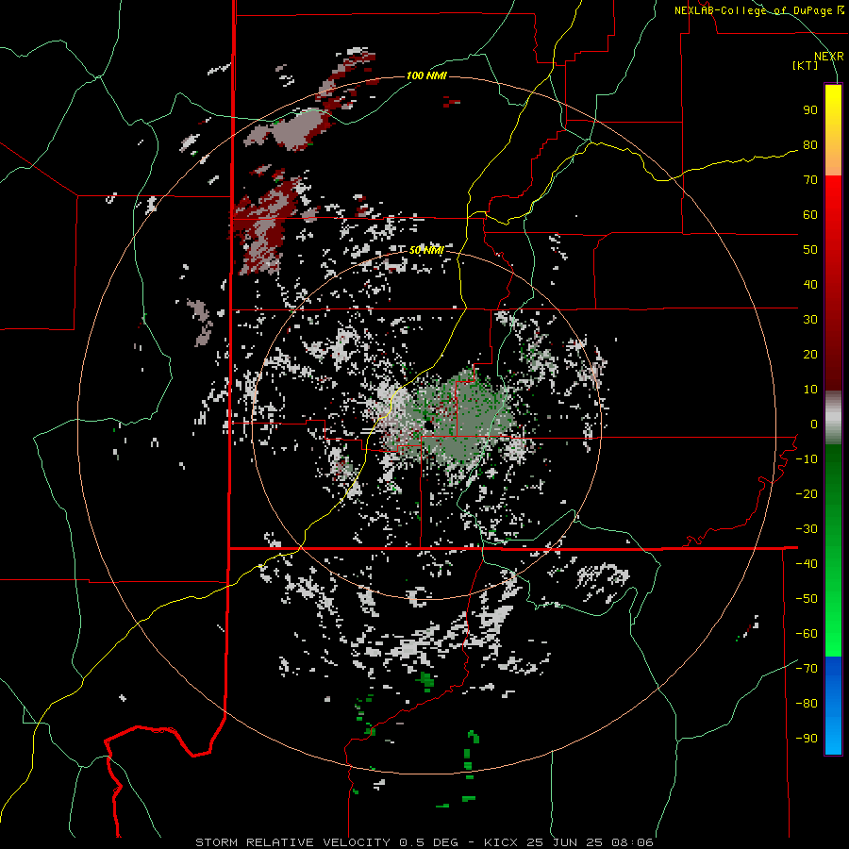849x849 pixels.
Task: Click the 70 value on the velocity scale
Action: tap(810, 180)
